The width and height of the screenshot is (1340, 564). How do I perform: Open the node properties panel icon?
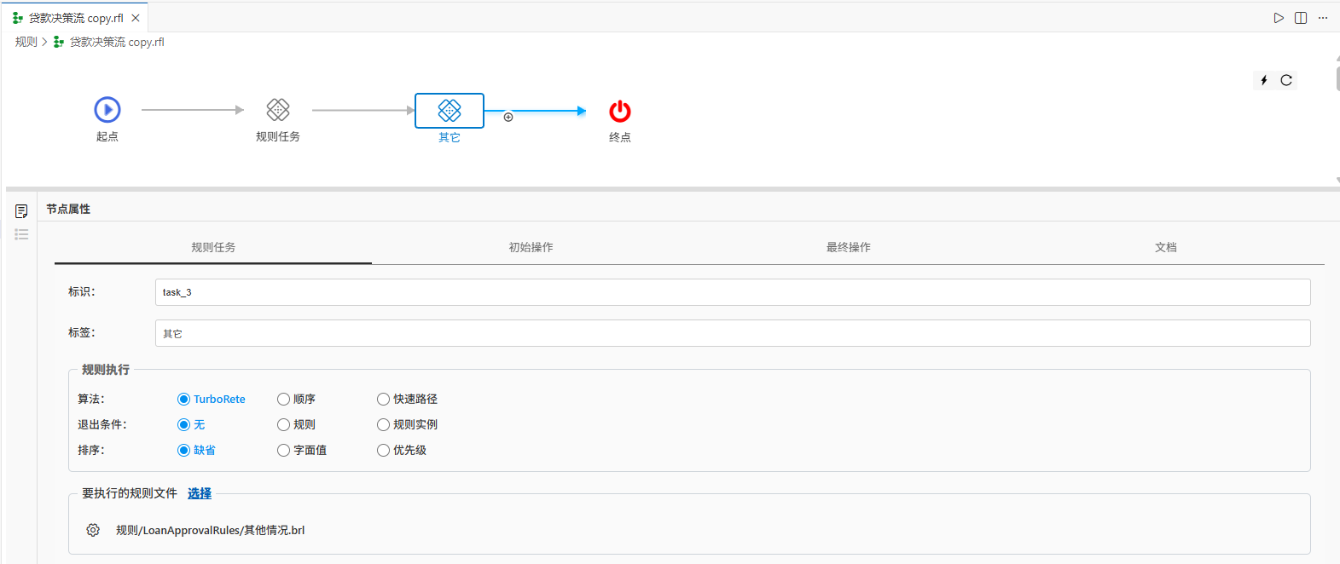pyautogui.click(x=21, y=211)
